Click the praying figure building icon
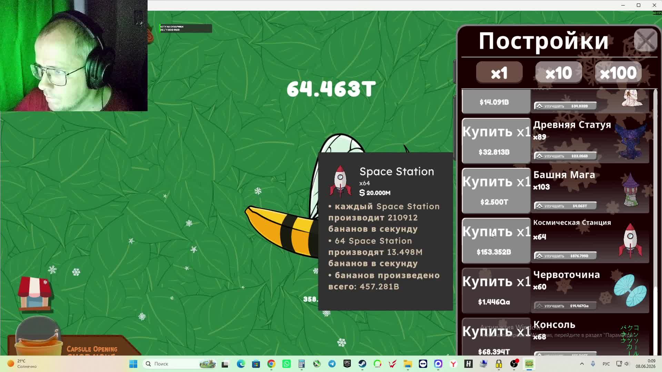 tap(632, 98)
